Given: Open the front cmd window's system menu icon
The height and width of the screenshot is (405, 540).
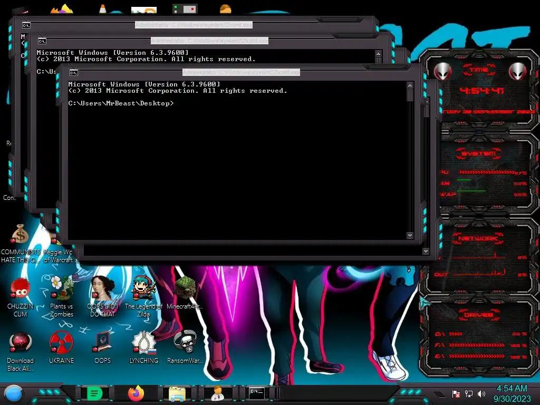Looking at the screenshot, I should (x=74, y=73).
